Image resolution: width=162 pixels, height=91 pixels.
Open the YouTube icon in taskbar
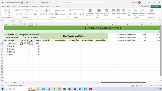point(91,89)
